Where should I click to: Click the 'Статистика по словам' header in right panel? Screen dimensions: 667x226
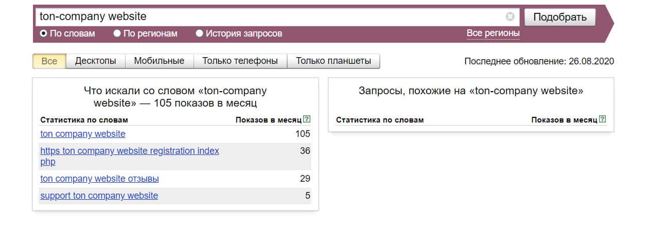(380, 120)
